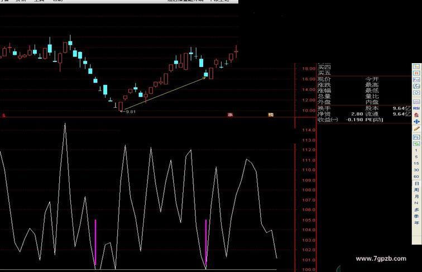Viewport: 422px width, 272px height.
Task: Click the PE(动) label
Action: coord(374,120)
